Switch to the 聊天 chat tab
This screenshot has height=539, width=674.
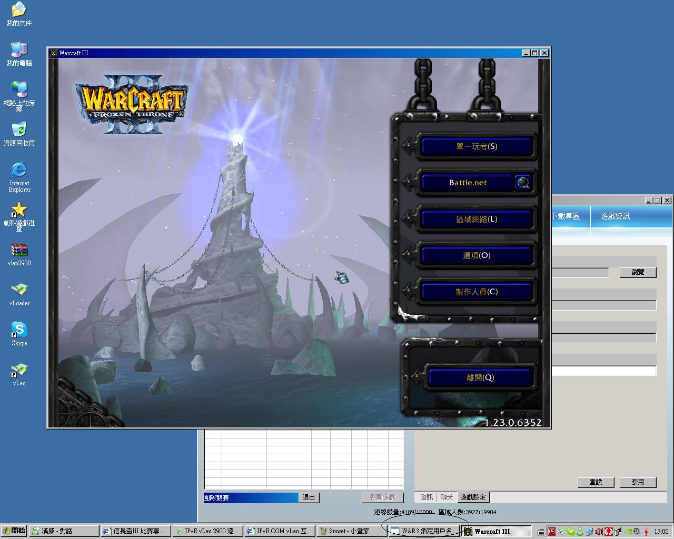pos(447,497)
